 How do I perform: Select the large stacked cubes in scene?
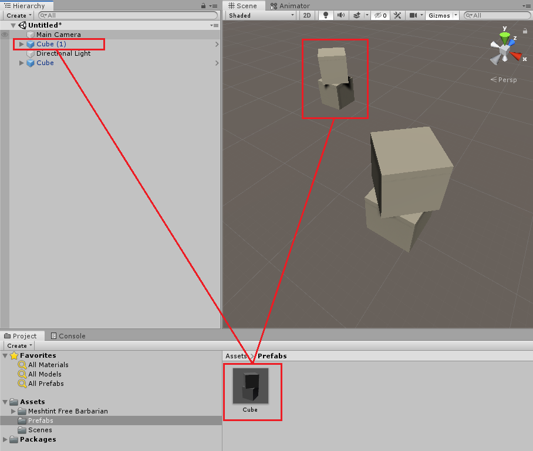pos(409,189)
